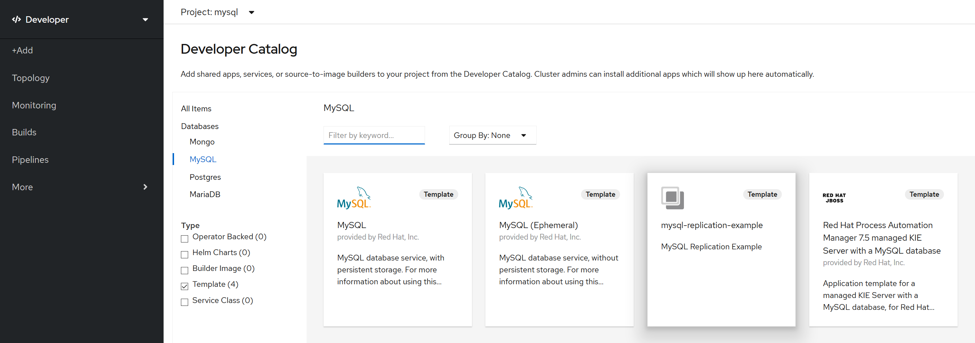
Task: Click the Red Hat JBoss logo
Action: 834,198
